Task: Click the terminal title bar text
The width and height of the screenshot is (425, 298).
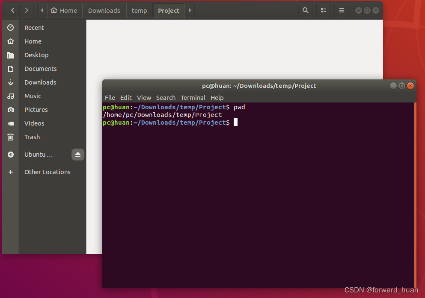Action: [259, 86]
